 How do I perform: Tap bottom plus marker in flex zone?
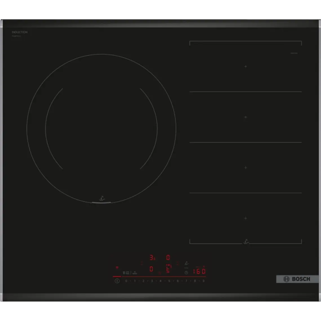point(246,218)
